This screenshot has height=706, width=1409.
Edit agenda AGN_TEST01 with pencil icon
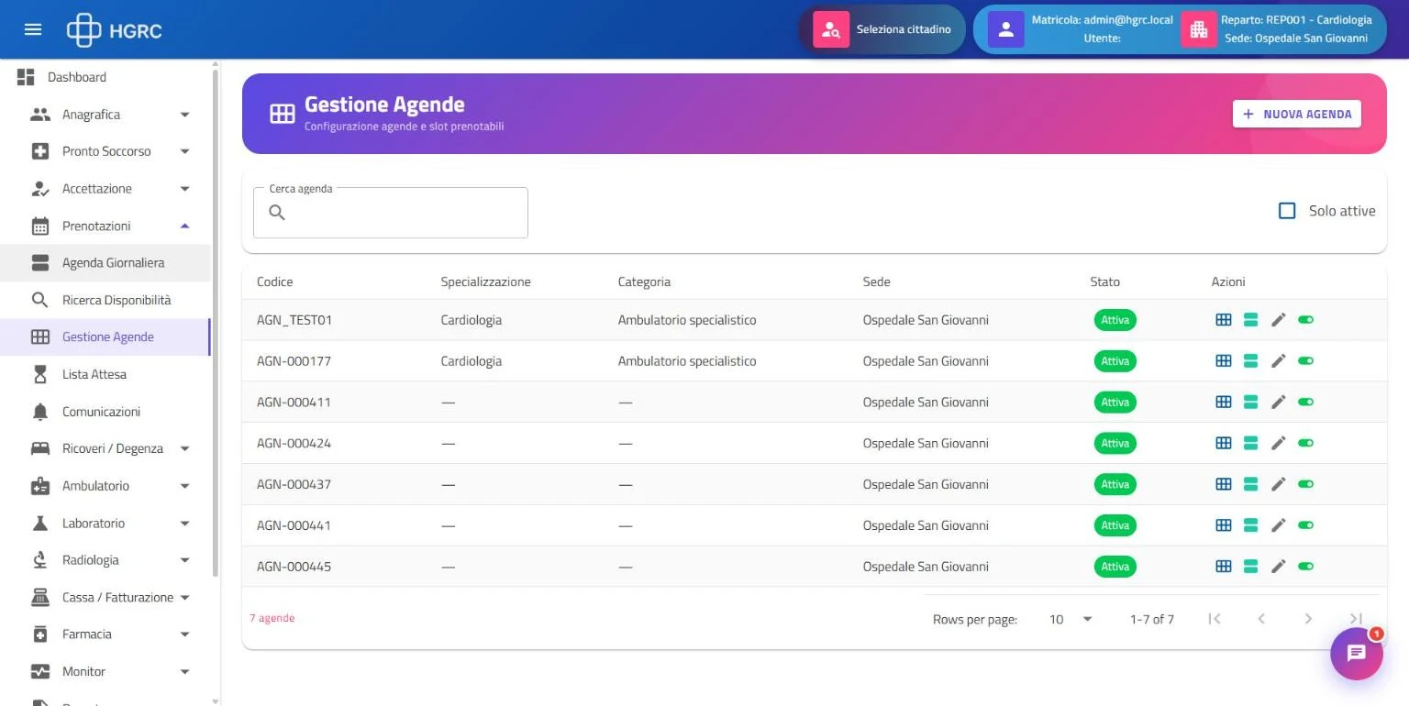[x=1279, y=320]
